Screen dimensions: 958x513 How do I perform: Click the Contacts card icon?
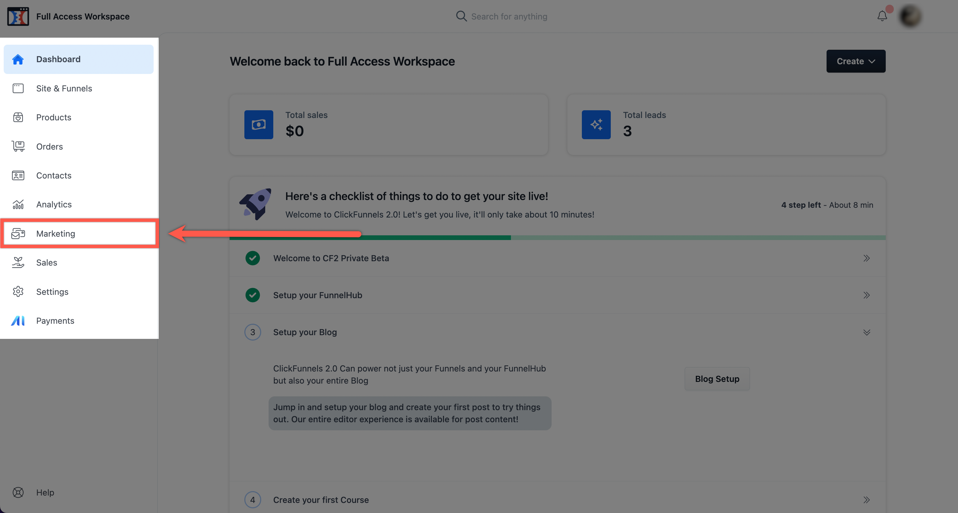pos(18,175)
